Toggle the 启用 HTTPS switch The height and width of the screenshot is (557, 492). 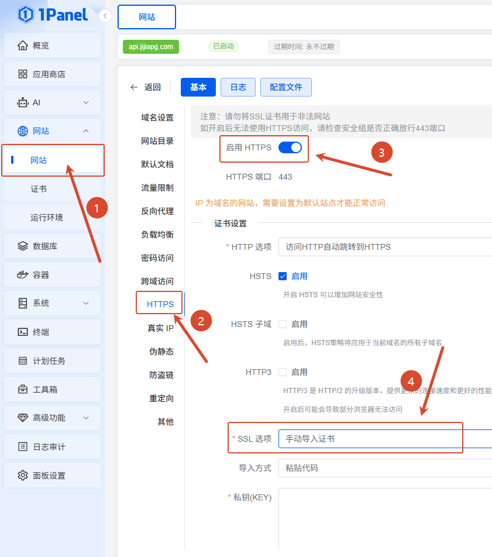pos(290,147)
